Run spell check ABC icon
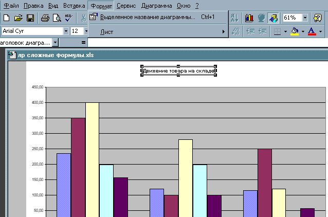Viewport: 328px width, 217px height. (x=69, y=18)
